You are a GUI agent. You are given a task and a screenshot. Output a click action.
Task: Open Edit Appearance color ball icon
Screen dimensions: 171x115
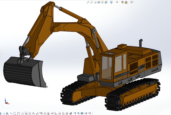(122, 2)
